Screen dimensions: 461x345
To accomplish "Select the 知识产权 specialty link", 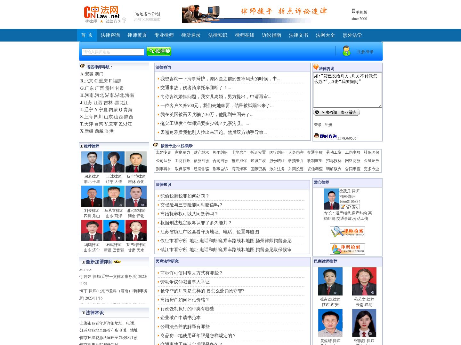I will tap(258, 161).
